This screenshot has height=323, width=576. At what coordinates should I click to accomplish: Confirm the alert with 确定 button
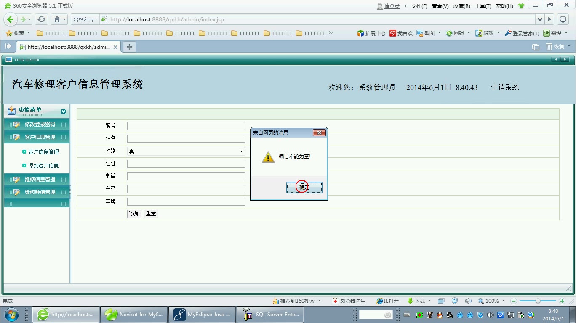coord(304,188)
